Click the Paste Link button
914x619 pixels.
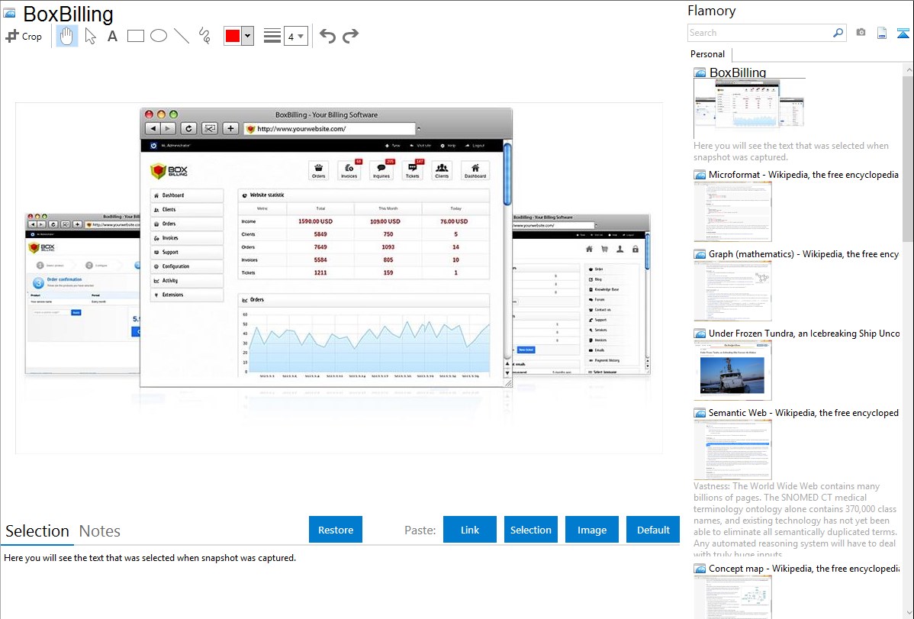470,530
